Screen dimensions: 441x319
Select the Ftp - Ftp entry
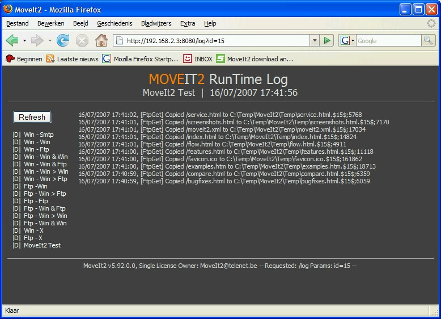click(36, 201)
